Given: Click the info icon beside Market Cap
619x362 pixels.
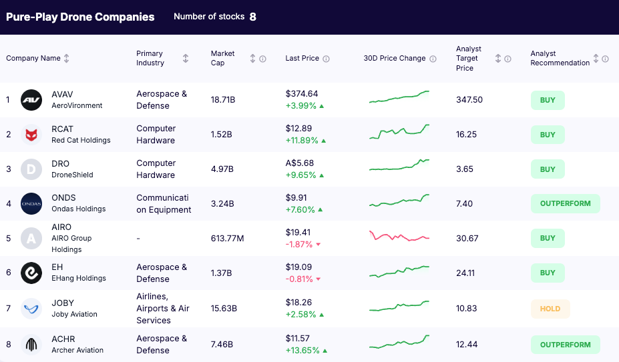Looking at the screenshot, I should click(262, 59).
